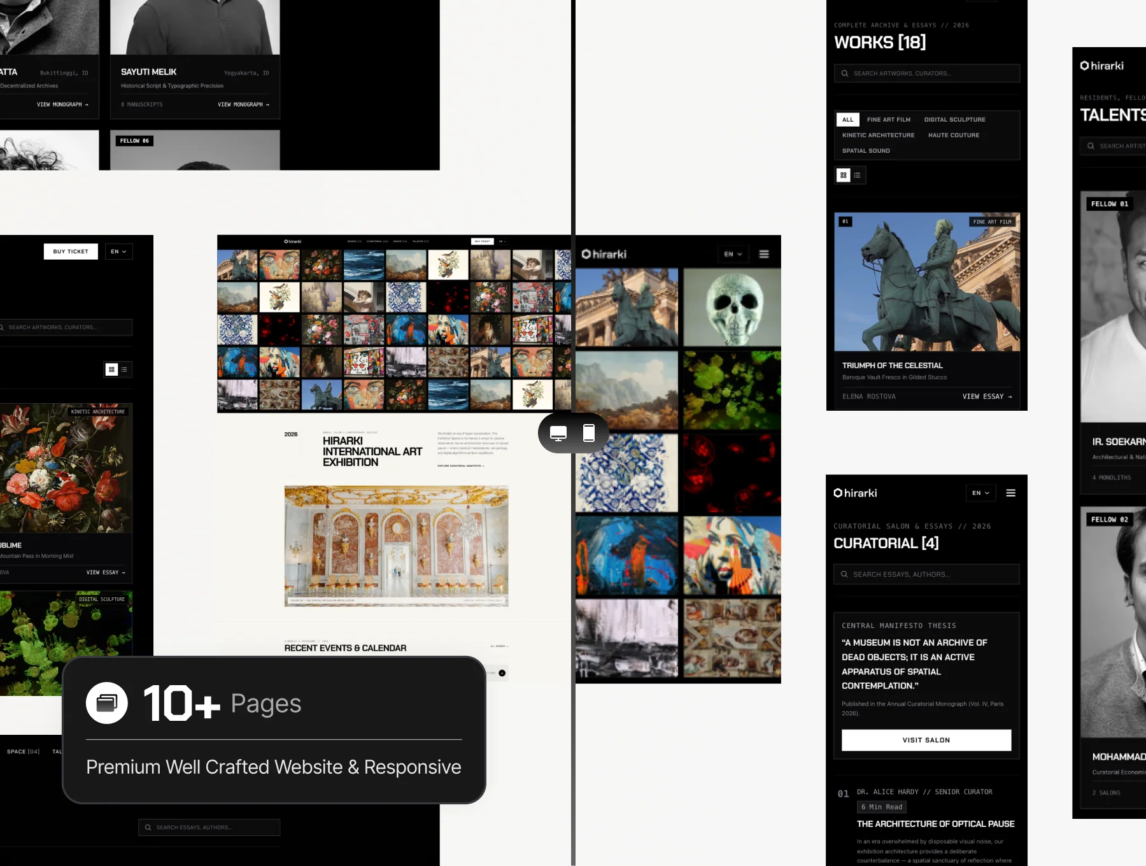The width and height of the screenshot is (1146, 866).
Task: Click Talents search artist field
Action: pyautogui.click(x=1113, y=146)
